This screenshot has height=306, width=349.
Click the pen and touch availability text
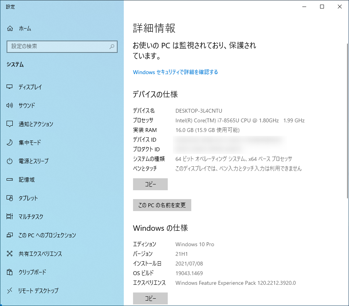(x=239, y=169)
